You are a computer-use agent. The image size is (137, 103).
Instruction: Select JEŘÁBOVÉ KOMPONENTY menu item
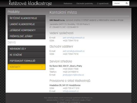pyautogui.click(x=26, y=30)
